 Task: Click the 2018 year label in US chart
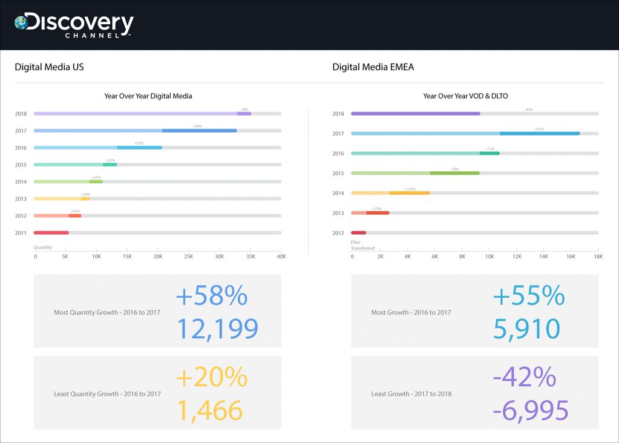pos(21,114)
